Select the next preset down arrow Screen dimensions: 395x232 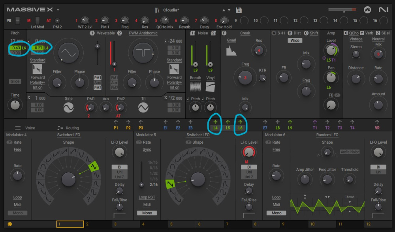coord(229,10)
